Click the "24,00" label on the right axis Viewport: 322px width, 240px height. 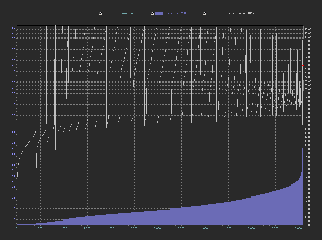pyautogui.click(x=308, y=177)
